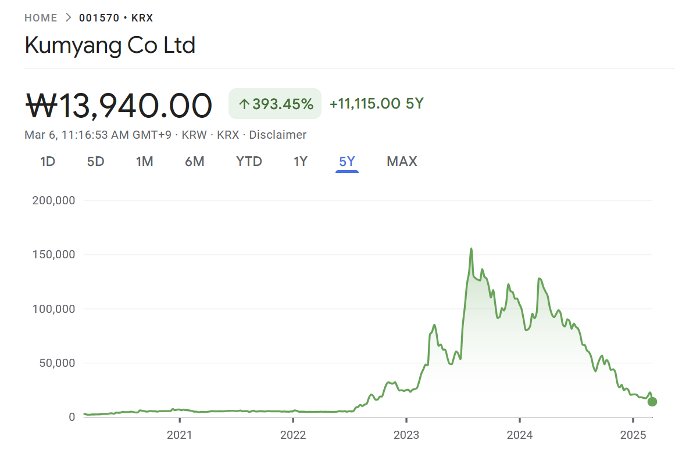This screenshot has width=675, height=458.
Task: Select the 5D time range tab
Action: [x=95, y=161]
